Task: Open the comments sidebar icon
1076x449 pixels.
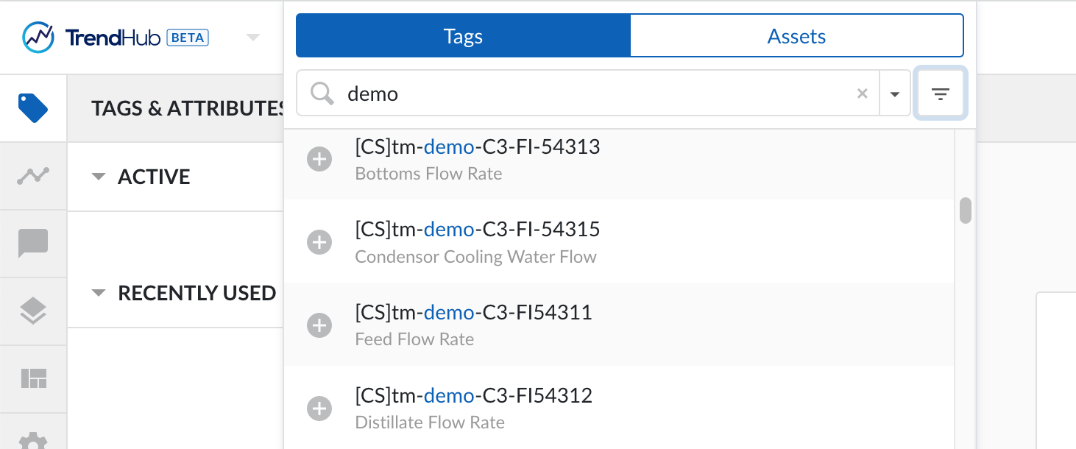Action: [33, 244]
